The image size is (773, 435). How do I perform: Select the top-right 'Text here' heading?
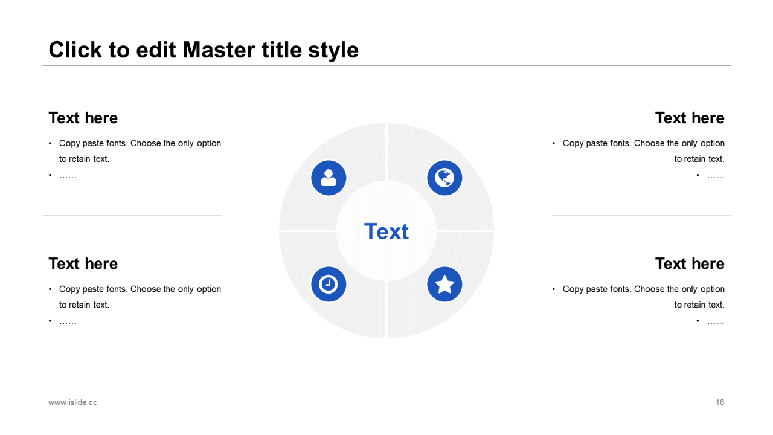coord(690,118)
